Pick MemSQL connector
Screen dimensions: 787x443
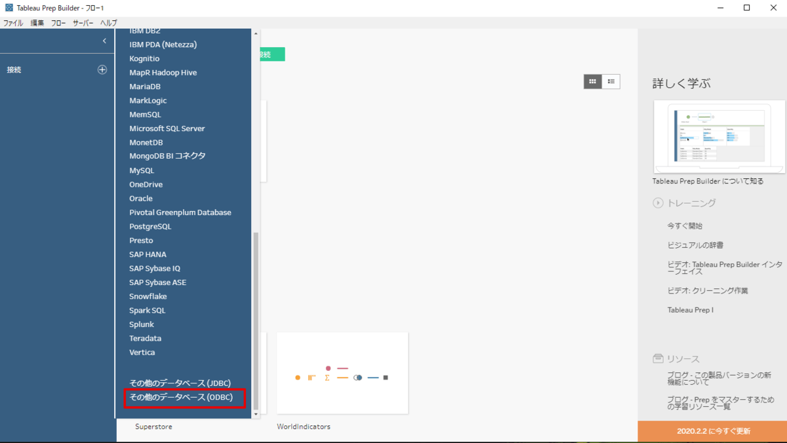coord(145,115)
